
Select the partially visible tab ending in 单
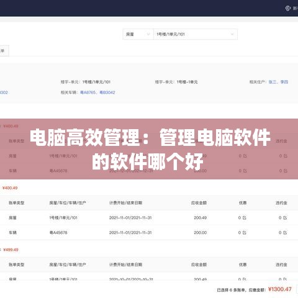(4, 51)
